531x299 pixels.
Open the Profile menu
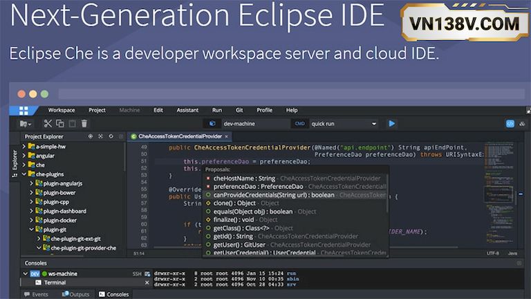[265, 110]
